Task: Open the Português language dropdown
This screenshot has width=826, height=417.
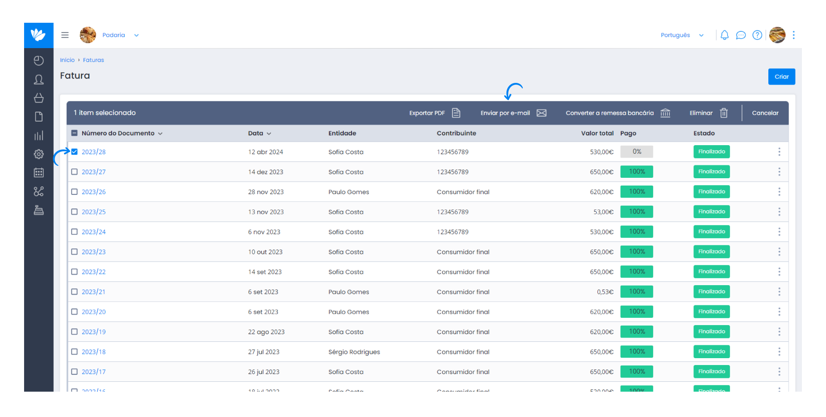Action: point(682,35)
